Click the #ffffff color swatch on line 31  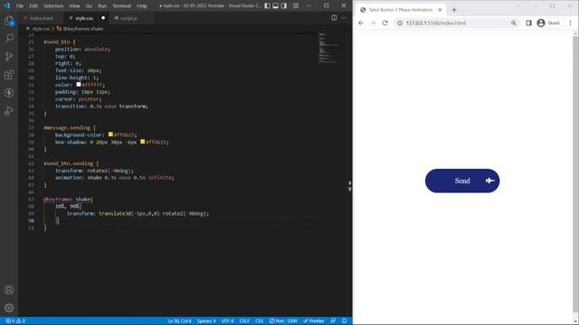coord(79,84)
